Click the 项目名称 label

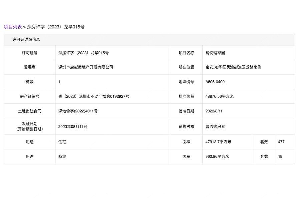pyautogui.click(x=186, y=53)
